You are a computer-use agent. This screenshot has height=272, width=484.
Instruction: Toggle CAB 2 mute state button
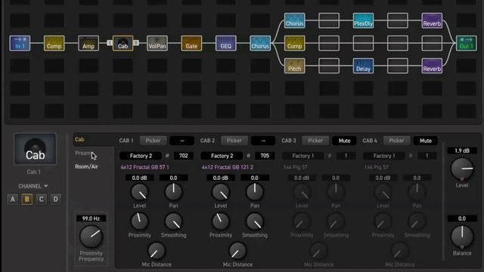tap(263, 141)
